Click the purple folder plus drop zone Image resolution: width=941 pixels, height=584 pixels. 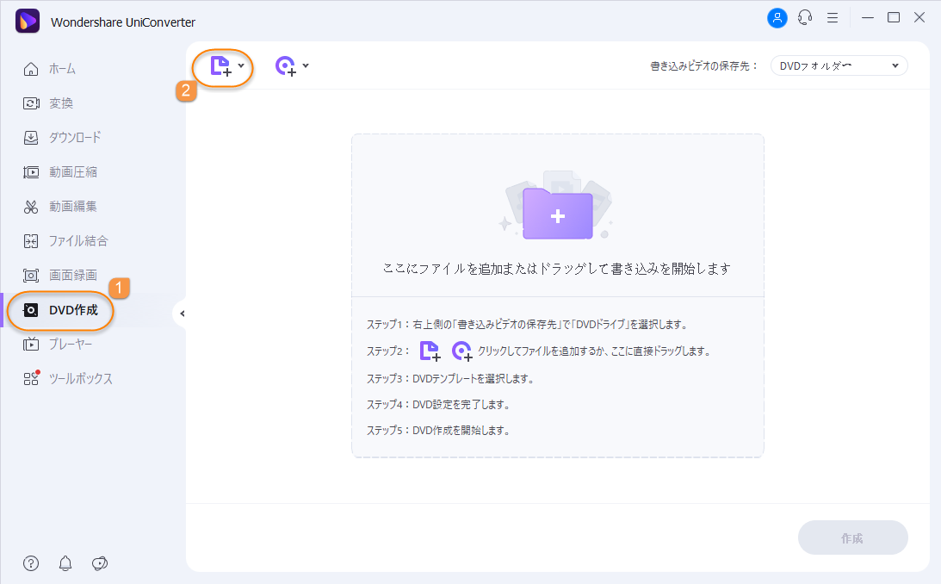click(x=558, y=213)
